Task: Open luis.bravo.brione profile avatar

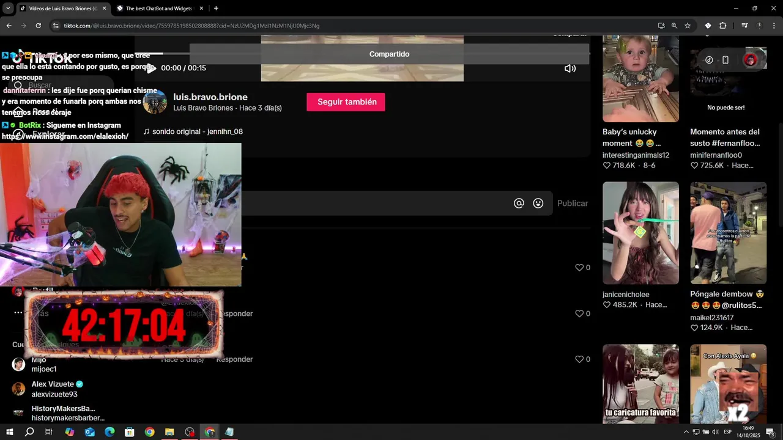Action: coord(155,102)
